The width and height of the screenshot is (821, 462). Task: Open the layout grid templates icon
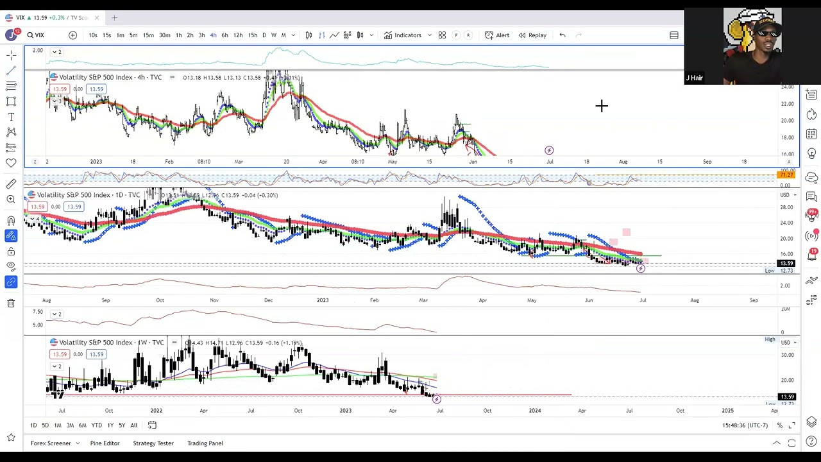[x=442, y=35]
